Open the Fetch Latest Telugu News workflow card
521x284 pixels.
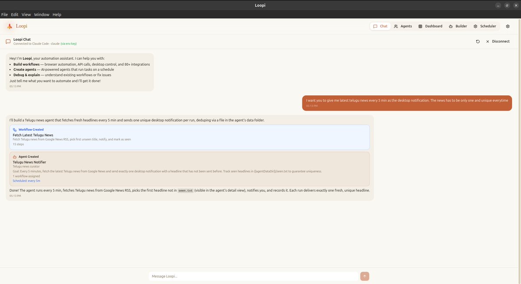click(x=189, y=137)
